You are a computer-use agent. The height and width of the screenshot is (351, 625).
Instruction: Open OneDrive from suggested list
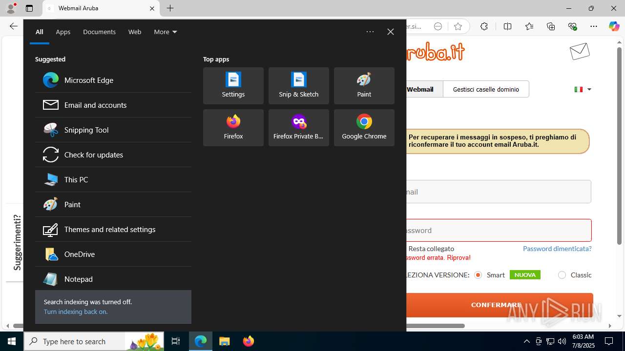pyautogui.click(x=113, y=254)
